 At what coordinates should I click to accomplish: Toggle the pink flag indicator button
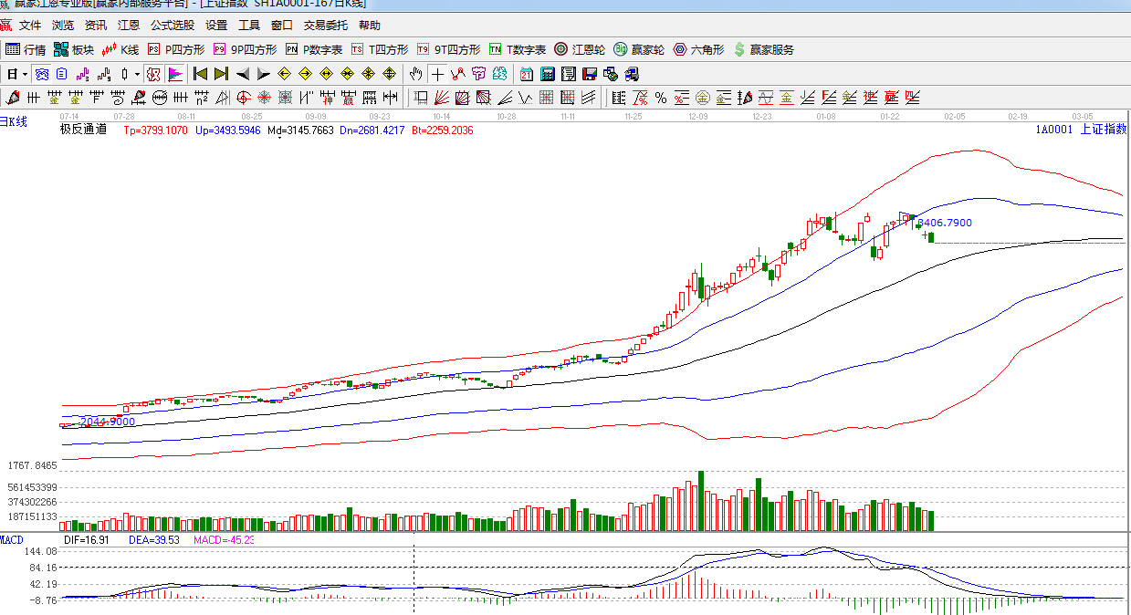pyautogui.click(x=174, y=74)
